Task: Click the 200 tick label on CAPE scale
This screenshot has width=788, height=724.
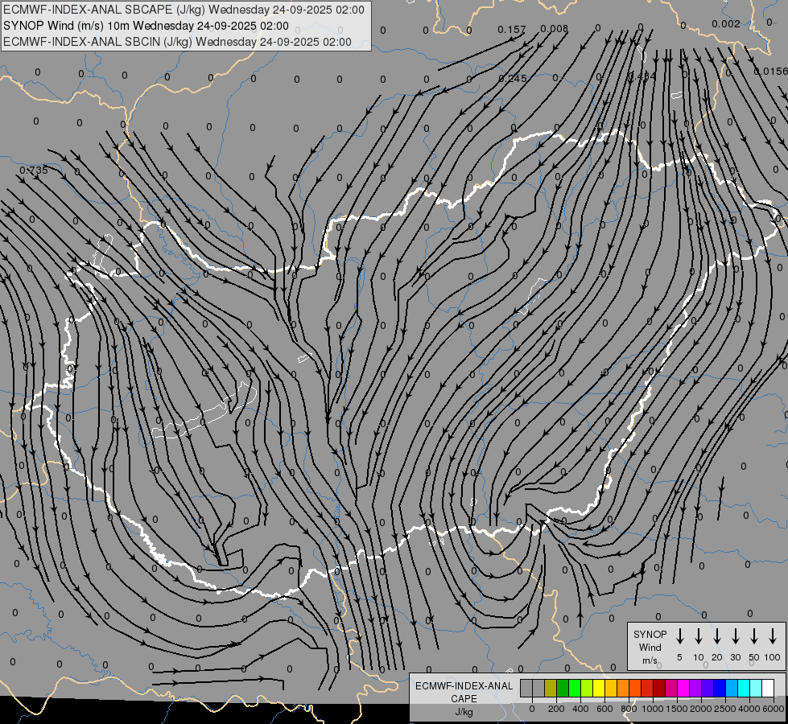Action: click(x=556, y=709)
